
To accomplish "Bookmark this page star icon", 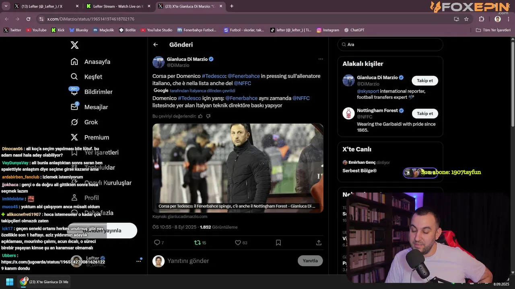I will [466, 19].
